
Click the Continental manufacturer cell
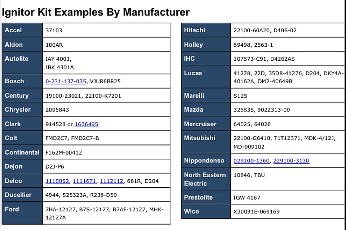(22, 152)
